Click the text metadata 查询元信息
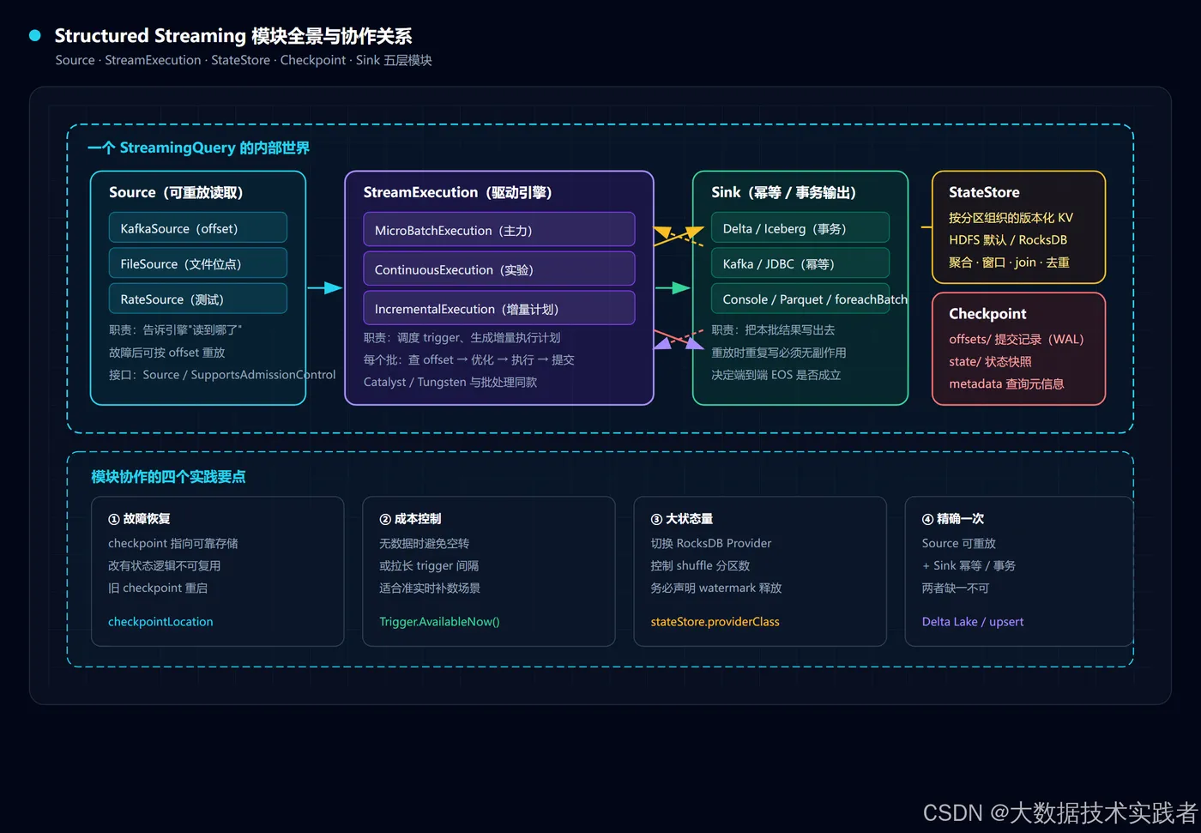 [1006, 383]
